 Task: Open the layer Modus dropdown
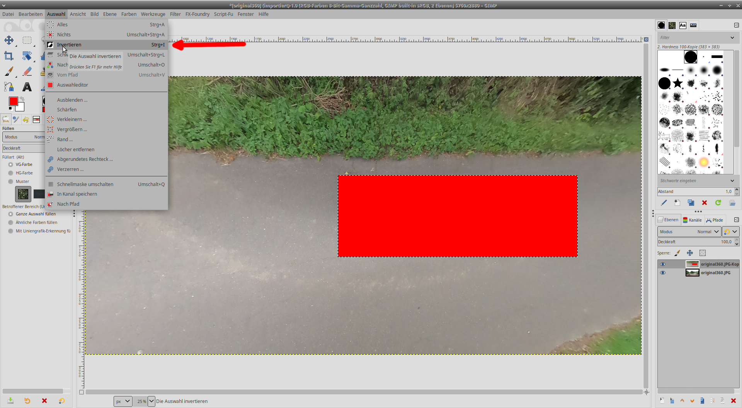click(x=689, y=232)
